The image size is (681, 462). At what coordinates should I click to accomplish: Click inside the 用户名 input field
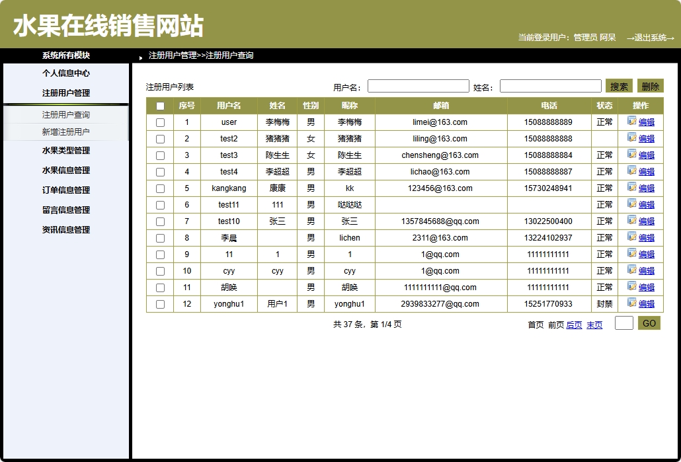click(418, 85)
